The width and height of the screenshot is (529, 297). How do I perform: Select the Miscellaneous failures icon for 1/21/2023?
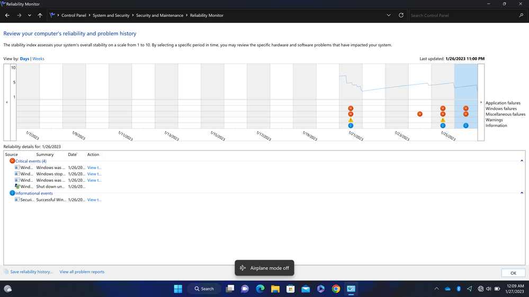pos(351,114)
